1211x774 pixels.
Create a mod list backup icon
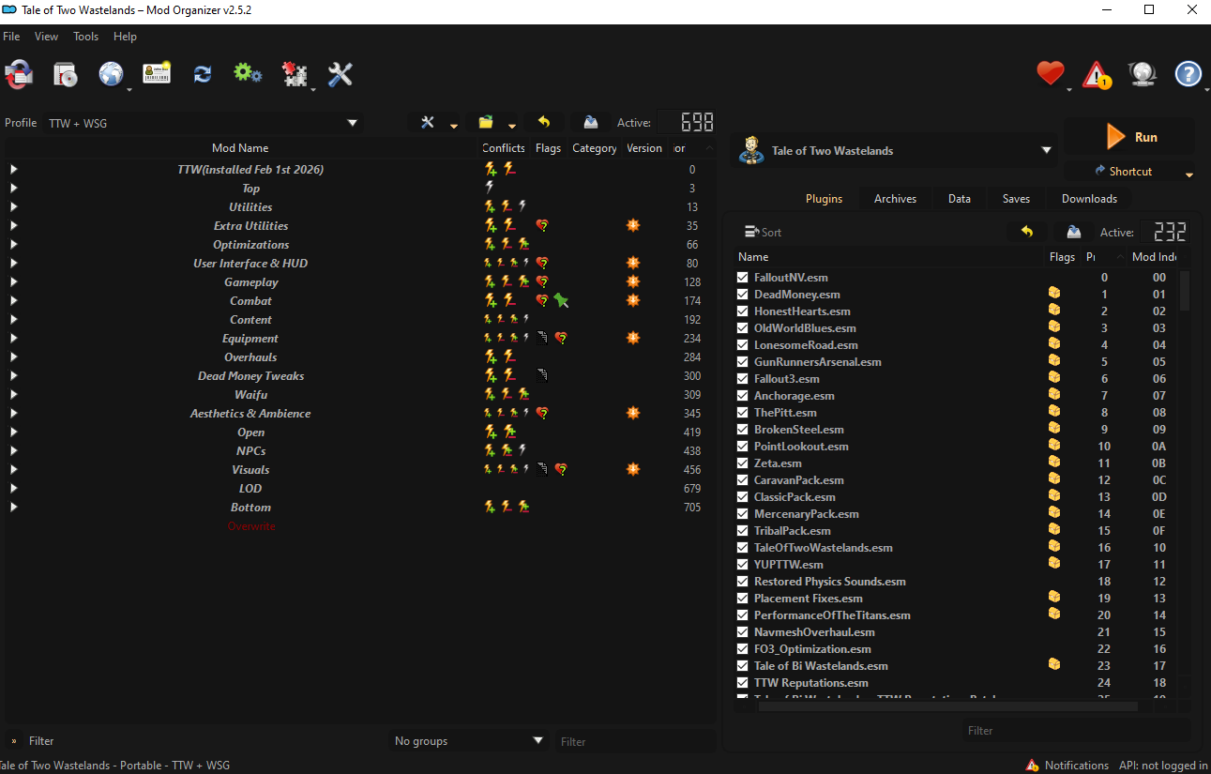coord(591,122)
